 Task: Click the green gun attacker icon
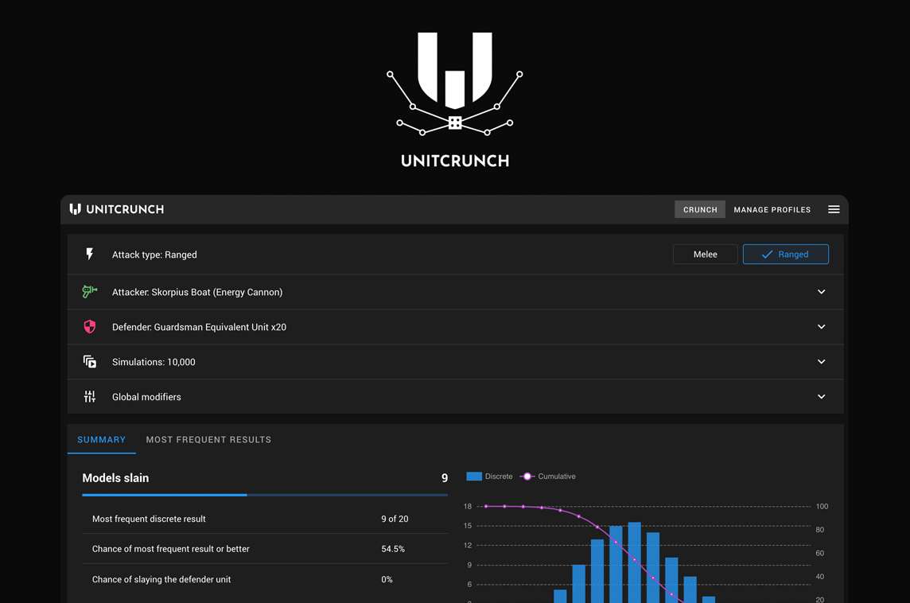point(89,291)
